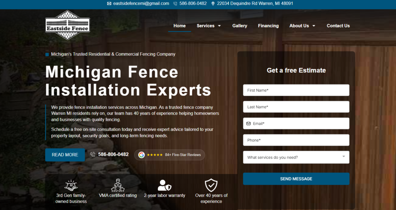This screenshot has height=210, width=396.
Task: Focus the Last Name field
Action: pyautogui.click(x=296, y=107)
